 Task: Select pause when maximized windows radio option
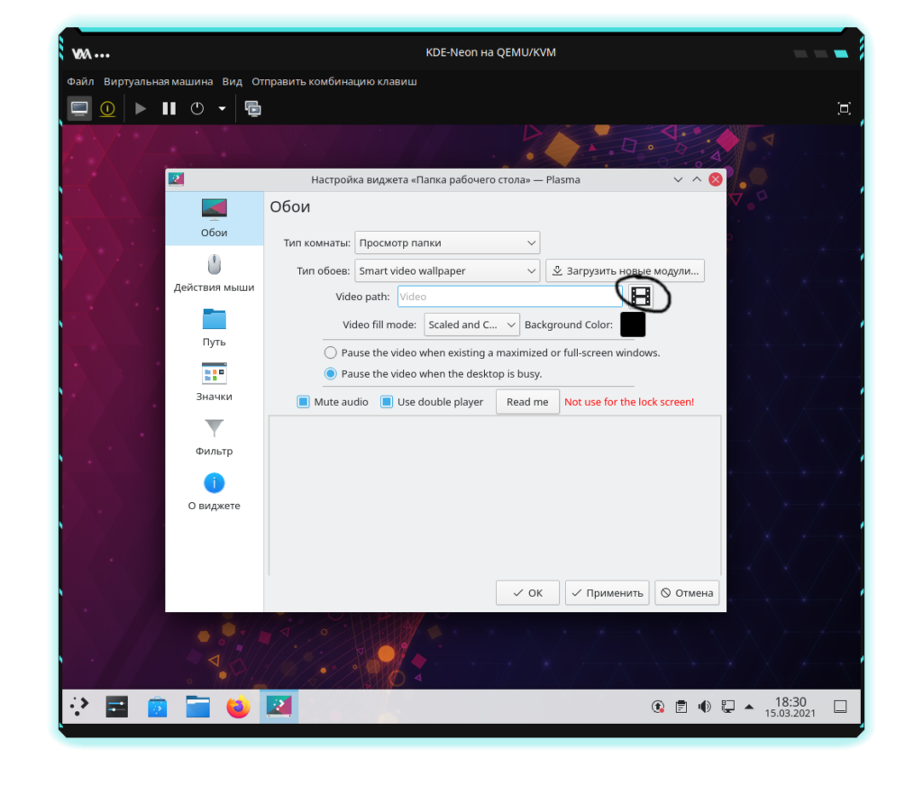tap(331, 352)
